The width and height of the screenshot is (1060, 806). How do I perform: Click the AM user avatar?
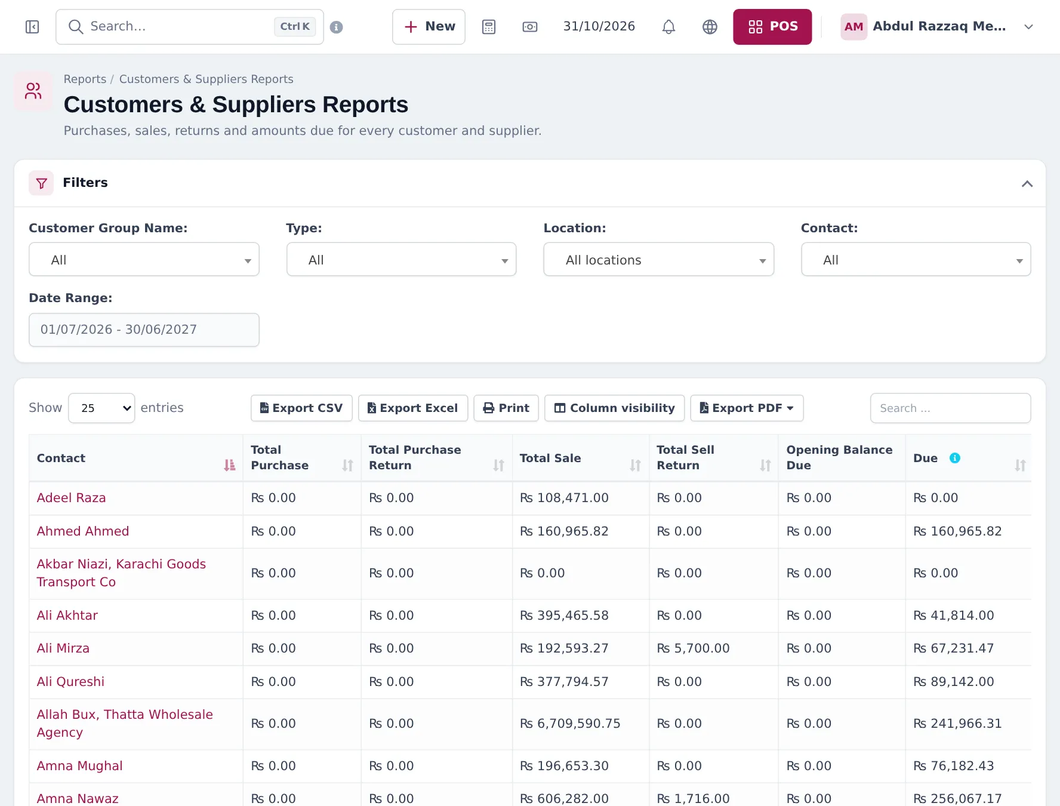[853, 27]
